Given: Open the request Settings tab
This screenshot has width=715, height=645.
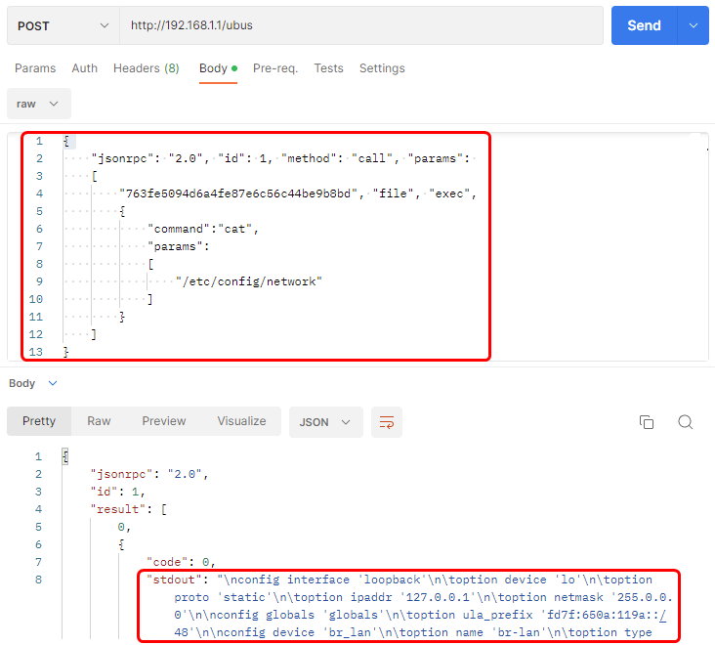Looking at the screenshot, I should pos(382,68).
